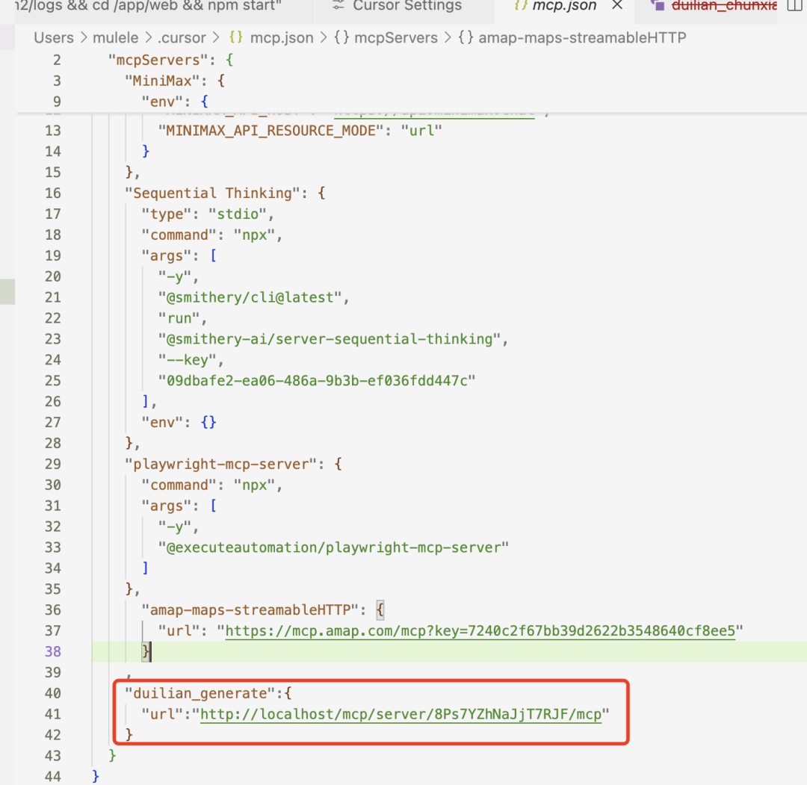
Task: Click the purple duilian_chunxia file icon
Action: (x=658, y=5)
